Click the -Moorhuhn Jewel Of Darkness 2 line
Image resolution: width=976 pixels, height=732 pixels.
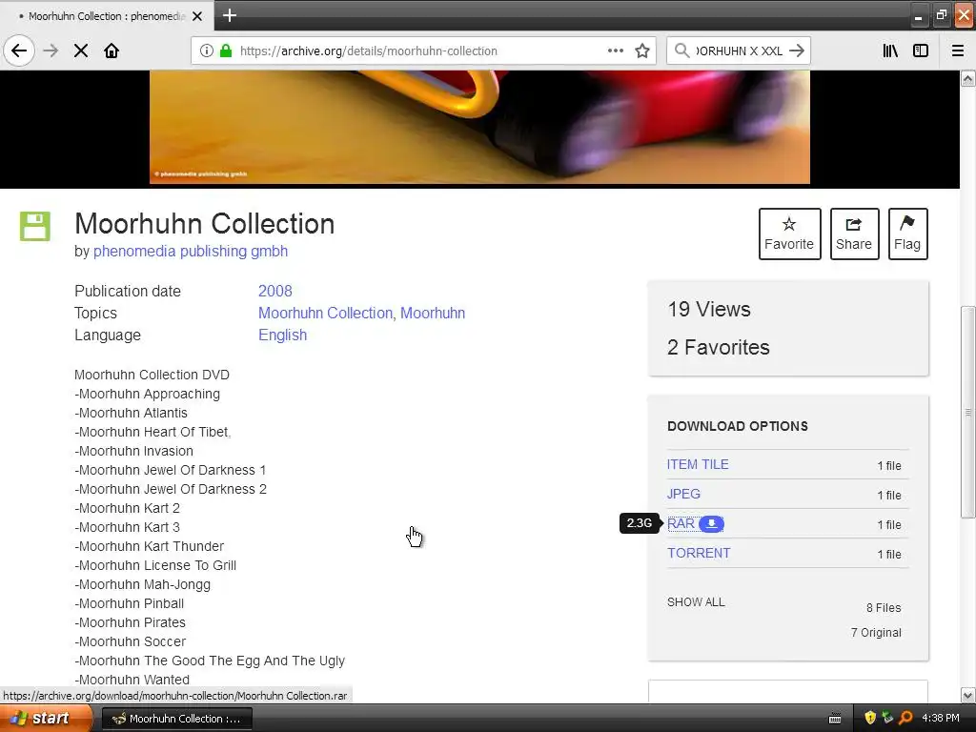coord(170,489)
